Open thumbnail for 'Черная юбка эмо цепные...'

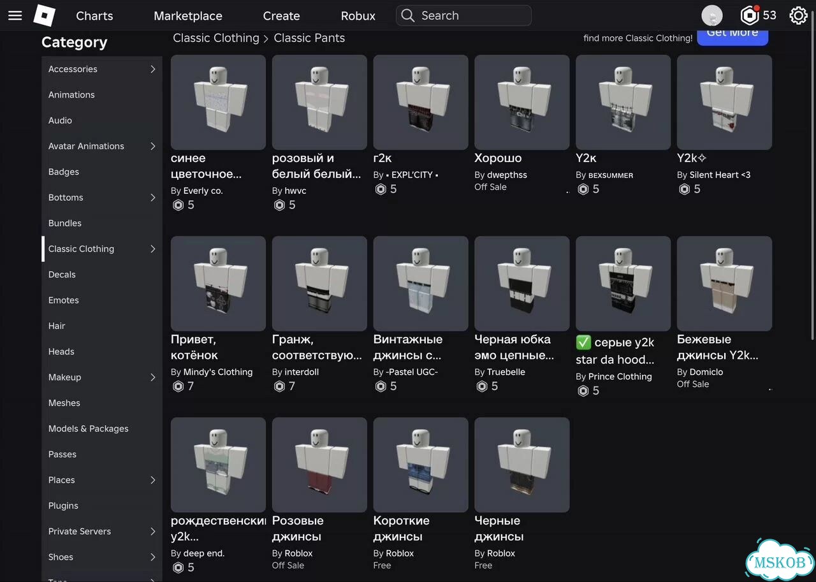[x=522, y=284]
